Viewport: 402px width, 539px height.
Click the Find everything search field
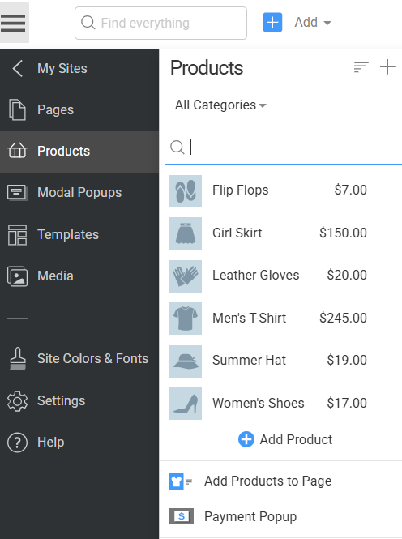click(x=160, y=23)
